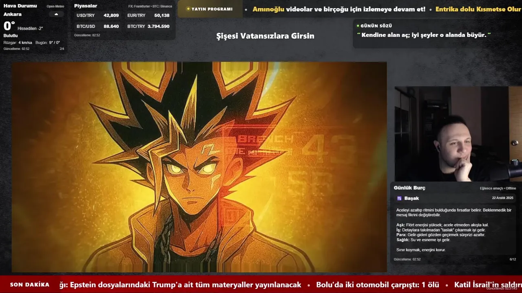The image size is (522, 293).
Task: Click the Katil İsrail'in headline
Action: point(488,285)
